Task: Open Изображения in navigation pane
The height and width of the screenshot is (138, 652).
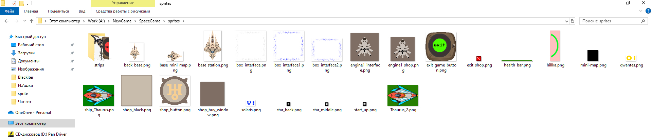Action: 31,69
